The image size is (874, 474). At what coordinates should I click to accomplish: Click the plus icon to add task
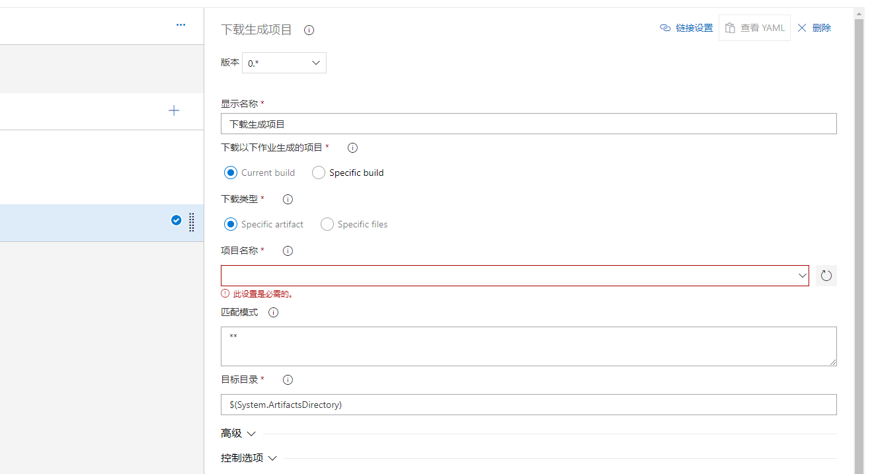174,110
